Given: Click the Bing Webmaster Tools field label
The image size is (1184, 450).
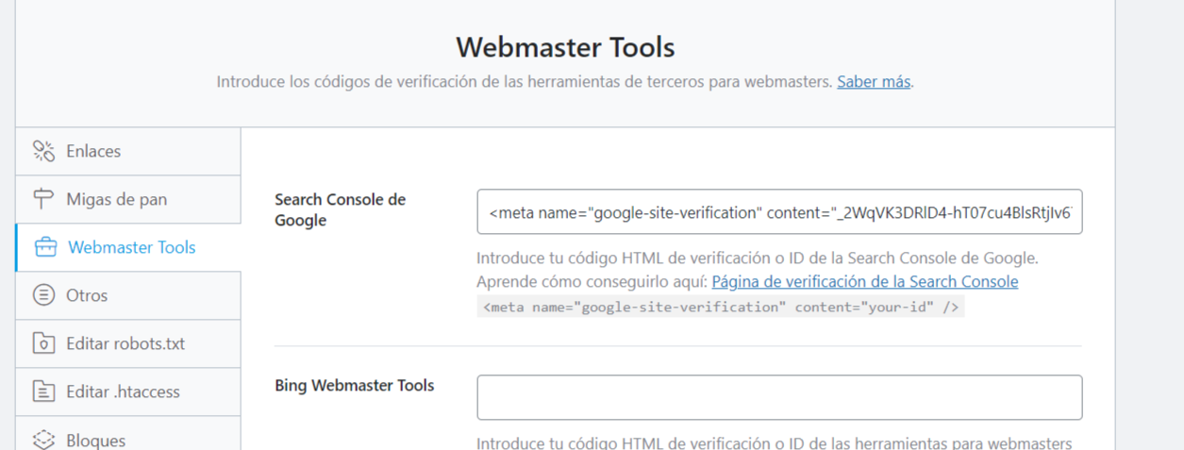Looking at the screenshot, I should (x=355, y=385).
